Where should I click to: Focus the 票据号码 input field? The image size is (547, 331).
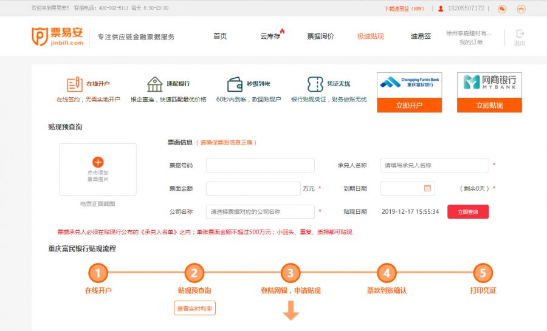(x=260, y=165)
